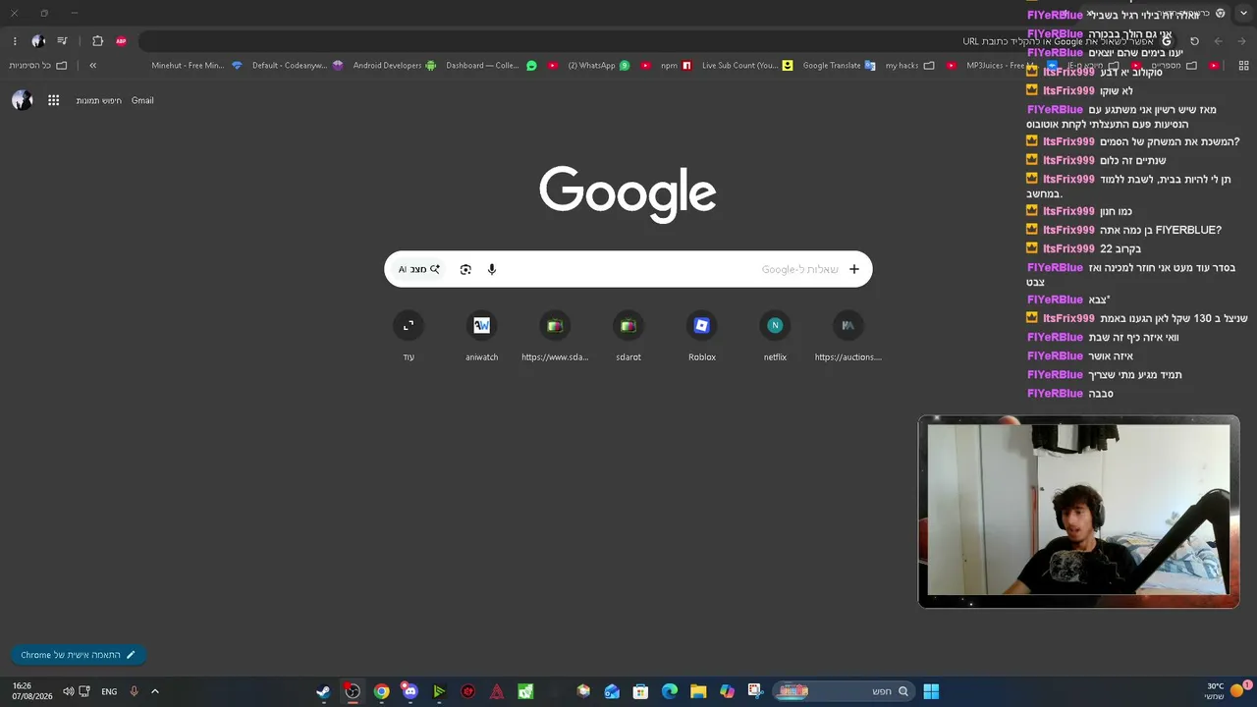Open the Google apps grid launcher
Screen dimensions: 1257x707
[x=54, y=100]
